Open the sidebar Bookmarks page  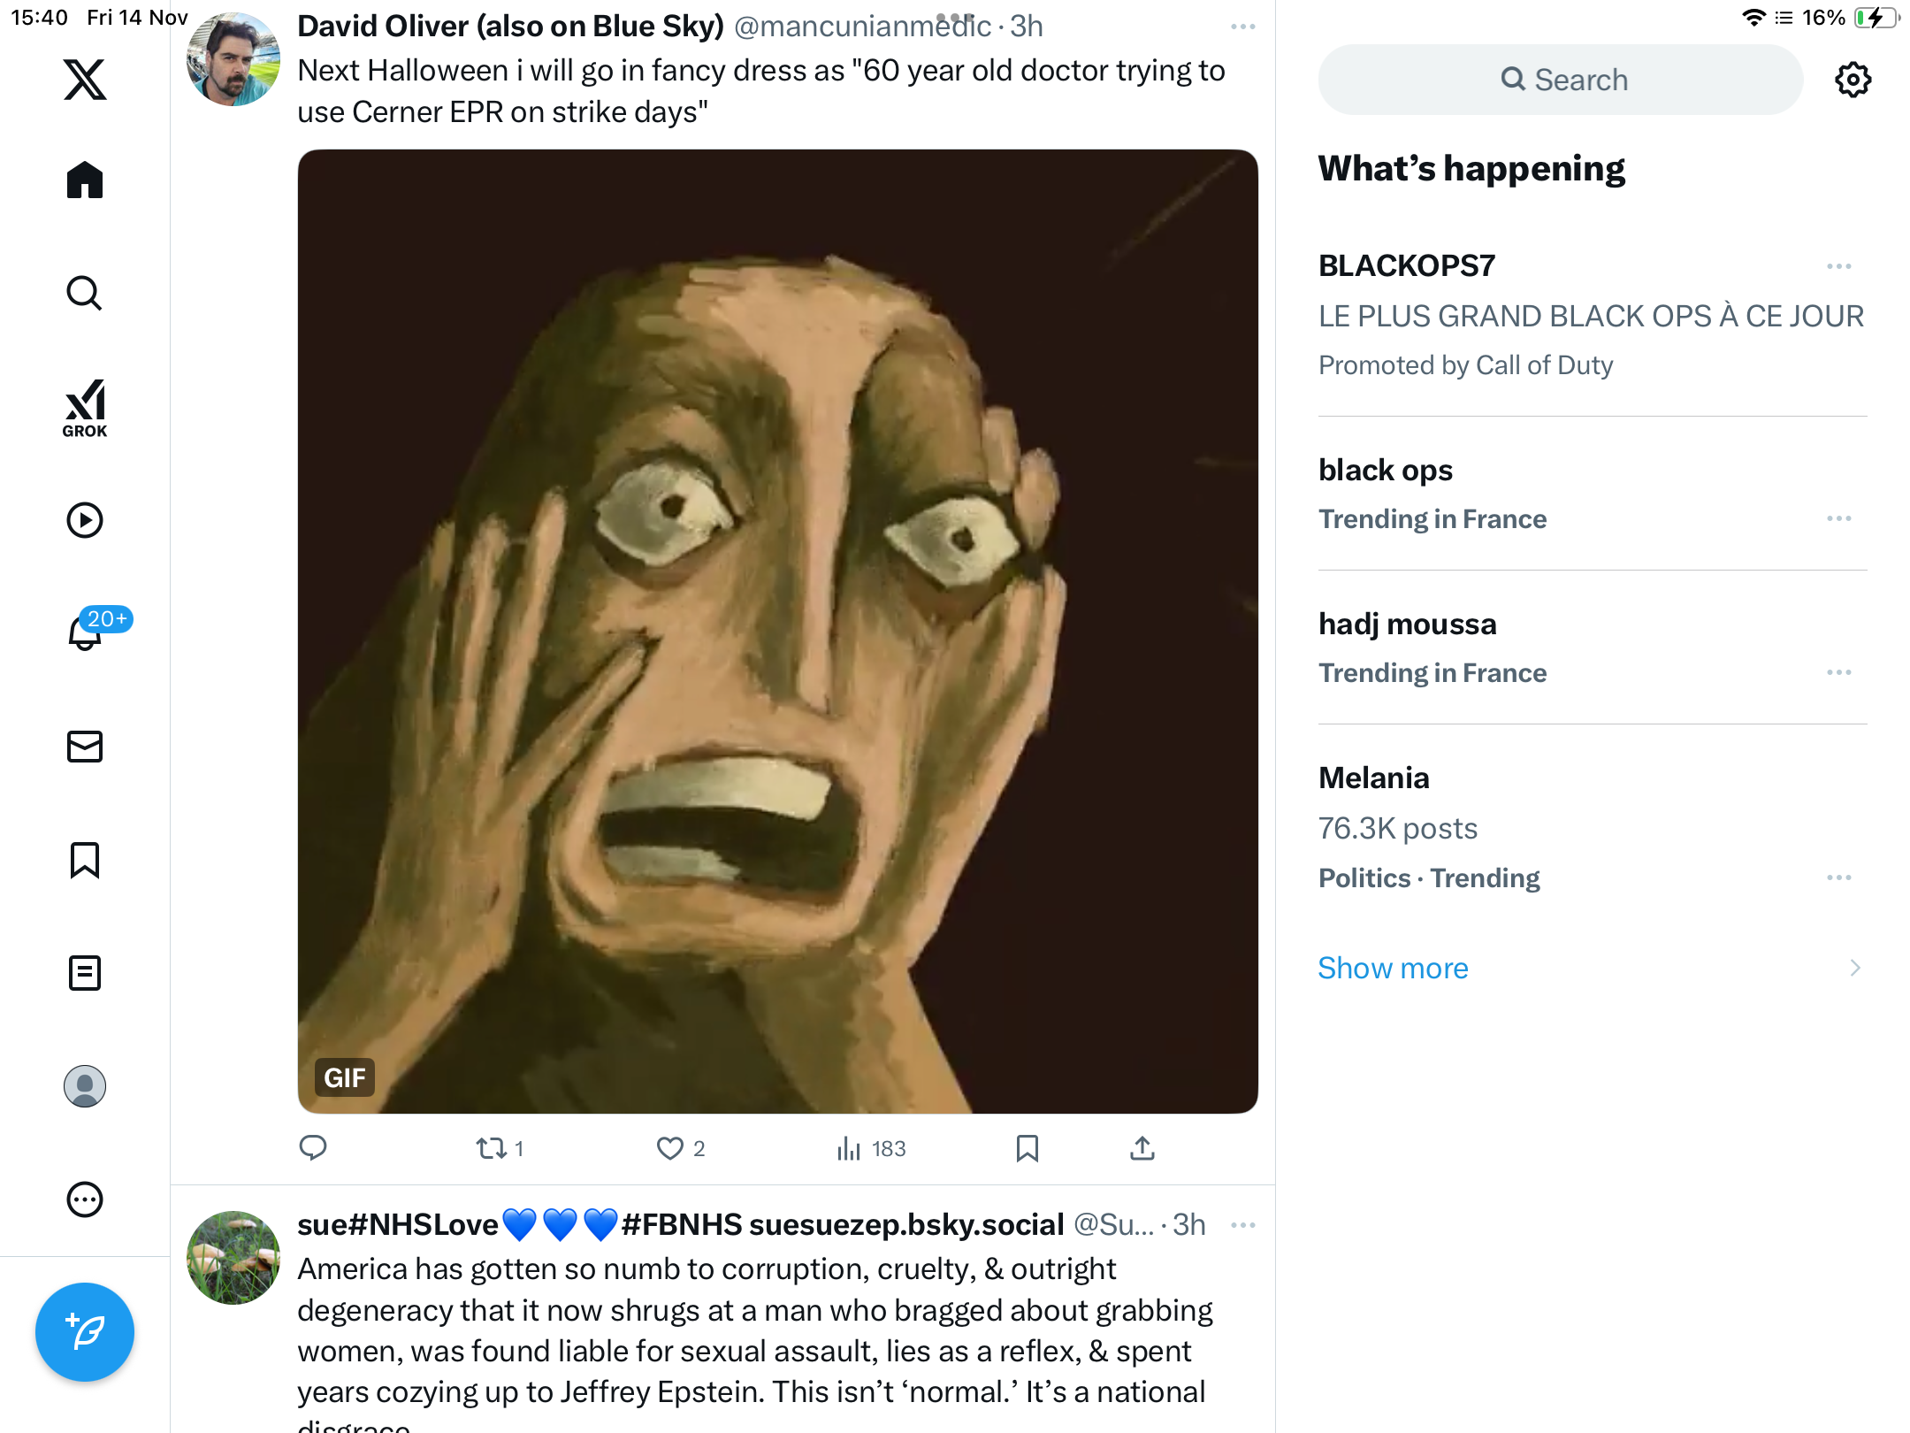pyautogui.click(x=85, y=860)
